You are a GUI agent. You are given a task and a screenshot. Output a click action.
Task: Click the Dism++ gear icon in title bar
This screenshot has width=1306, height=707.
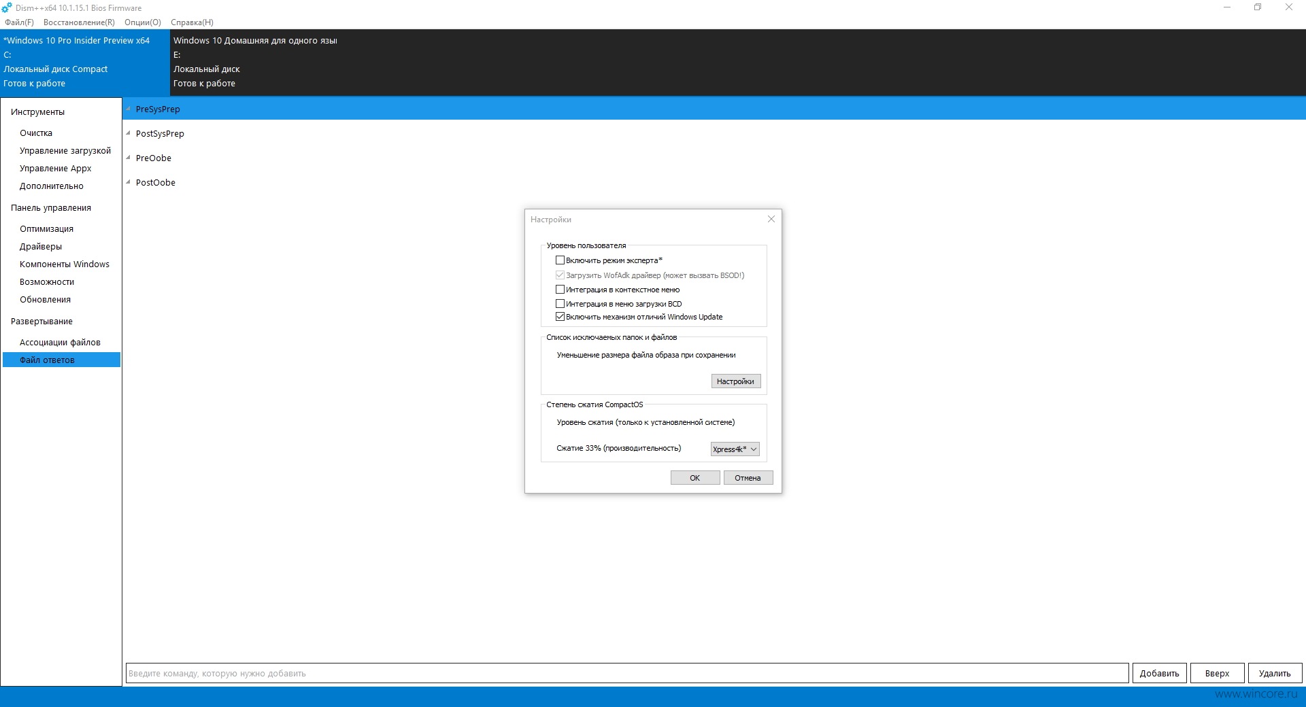[7, 7]
